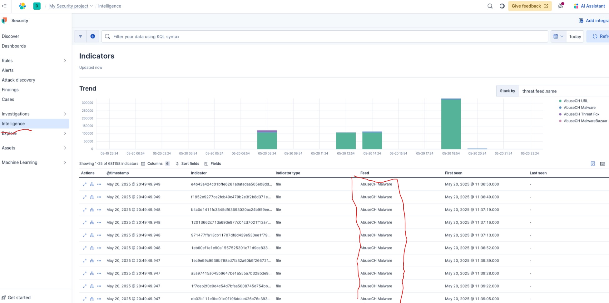Viewport: 609px width, 303px height.
Task: Toggle AbuseCH MalwareBazaar legend item
Action: coord(583,121)
